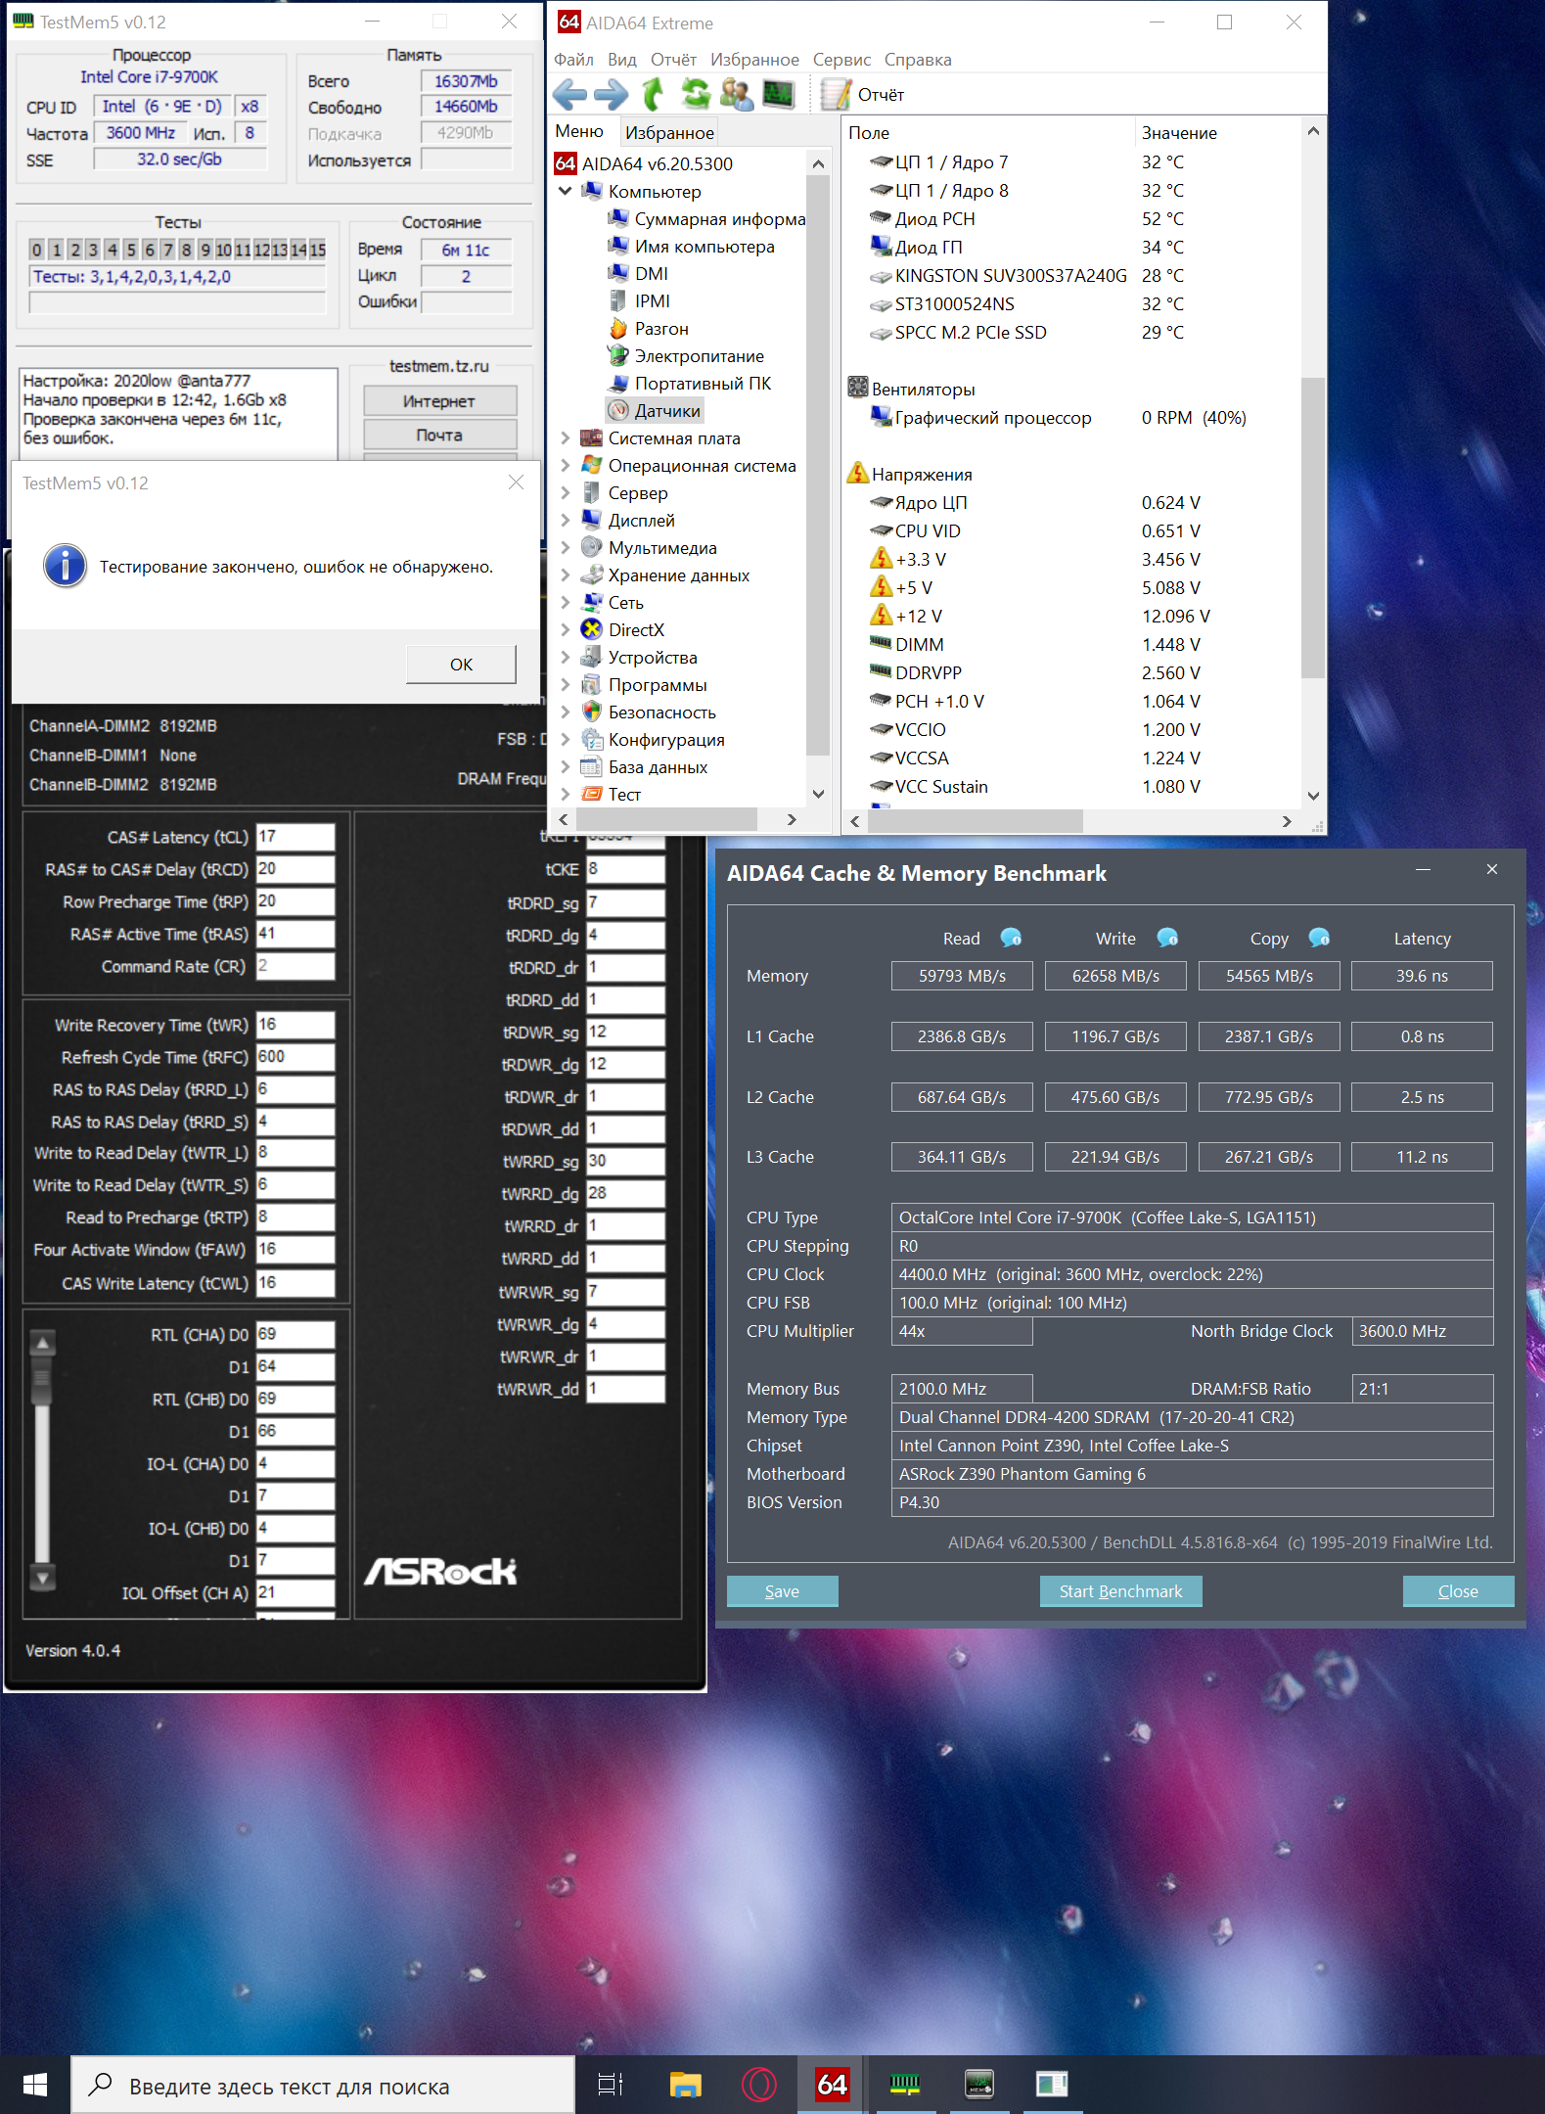Click Save in the benchmark window

click(782, 1591)
